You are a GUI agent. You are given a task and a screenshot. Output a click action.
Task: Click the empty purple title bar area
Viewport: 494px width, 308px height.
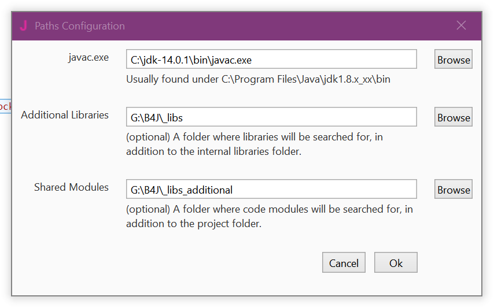tap(289, 25)
